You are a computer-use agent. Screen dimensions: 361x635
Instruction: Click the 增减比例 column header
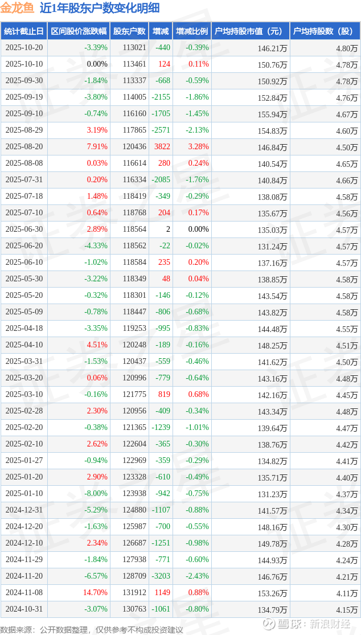point(192,31)
